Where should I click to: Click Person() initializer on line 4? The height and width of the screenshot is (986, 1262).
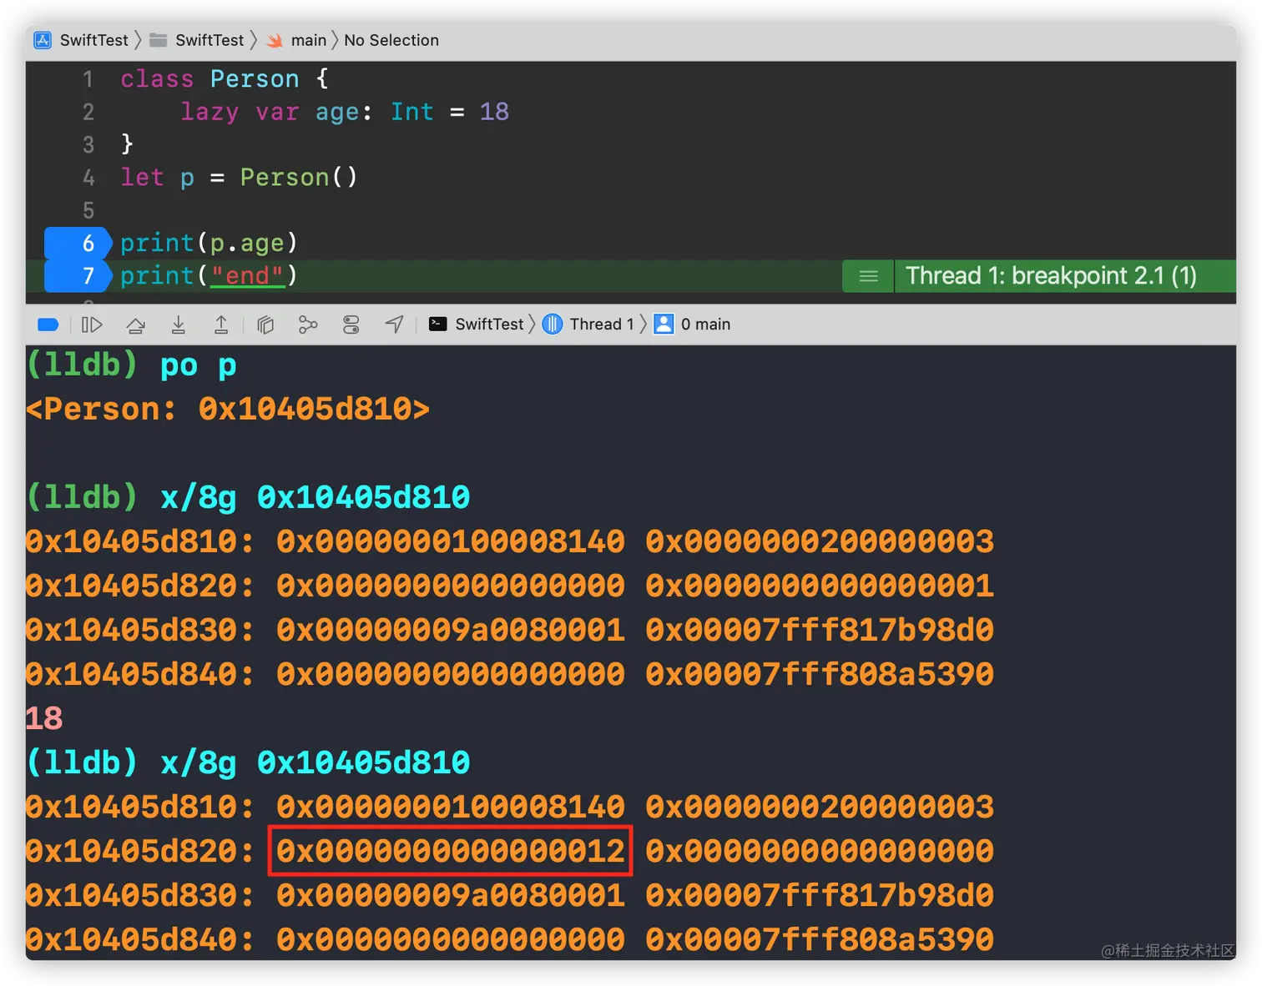coord(299,177)
